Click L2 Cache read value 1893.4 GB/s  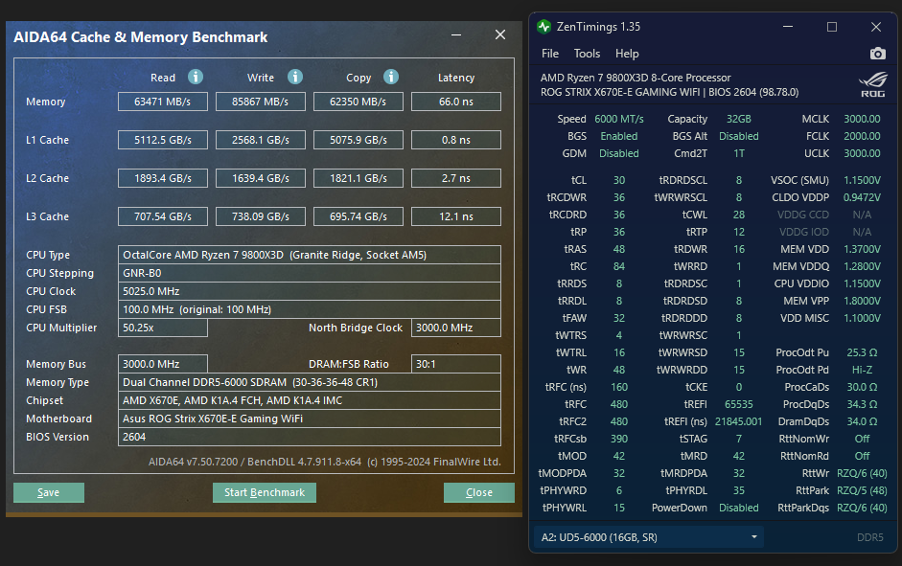click(x=163, y=178)
